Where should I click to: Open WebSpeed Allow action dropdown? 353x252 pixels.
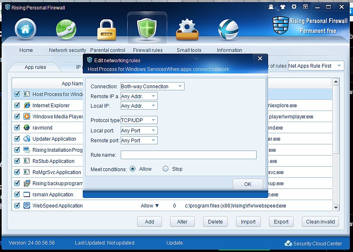coord(150,205)
